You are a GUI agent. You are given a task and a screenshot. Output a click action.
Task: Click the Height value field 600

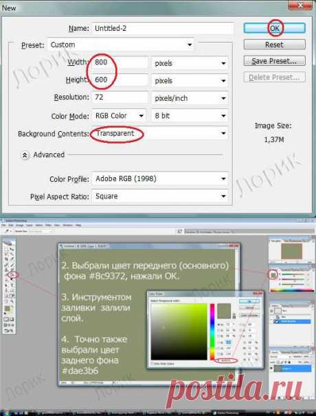pyautogui.click(x=120, y=80)
